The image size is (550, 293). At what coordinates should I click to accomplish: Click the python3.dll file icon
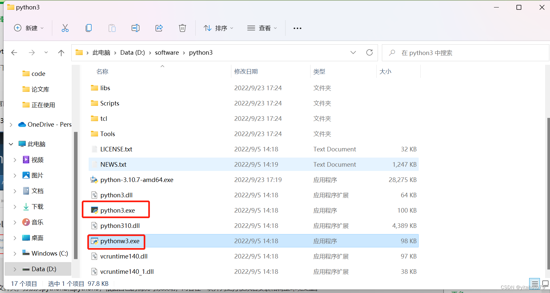click(94, 195)
